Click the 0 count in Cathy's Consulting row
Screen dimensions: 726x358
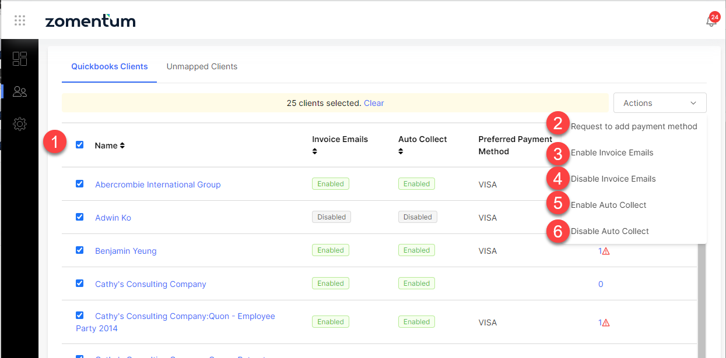(x=601, y=284)
